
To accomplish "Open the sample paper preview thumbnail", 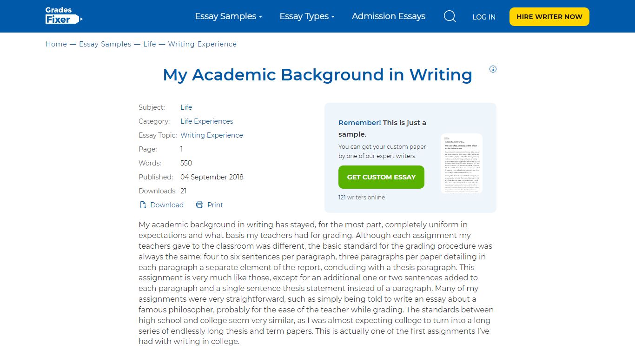I will click(462, 163).
